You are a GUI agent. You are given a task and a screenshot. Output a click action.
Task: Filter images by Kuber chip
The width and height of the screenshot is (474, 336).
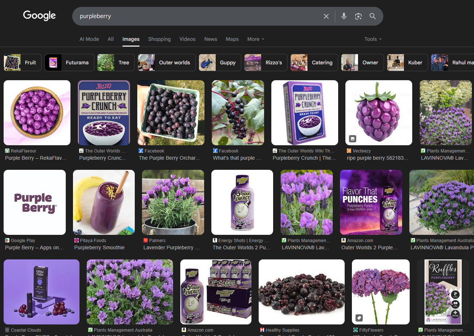408,63
